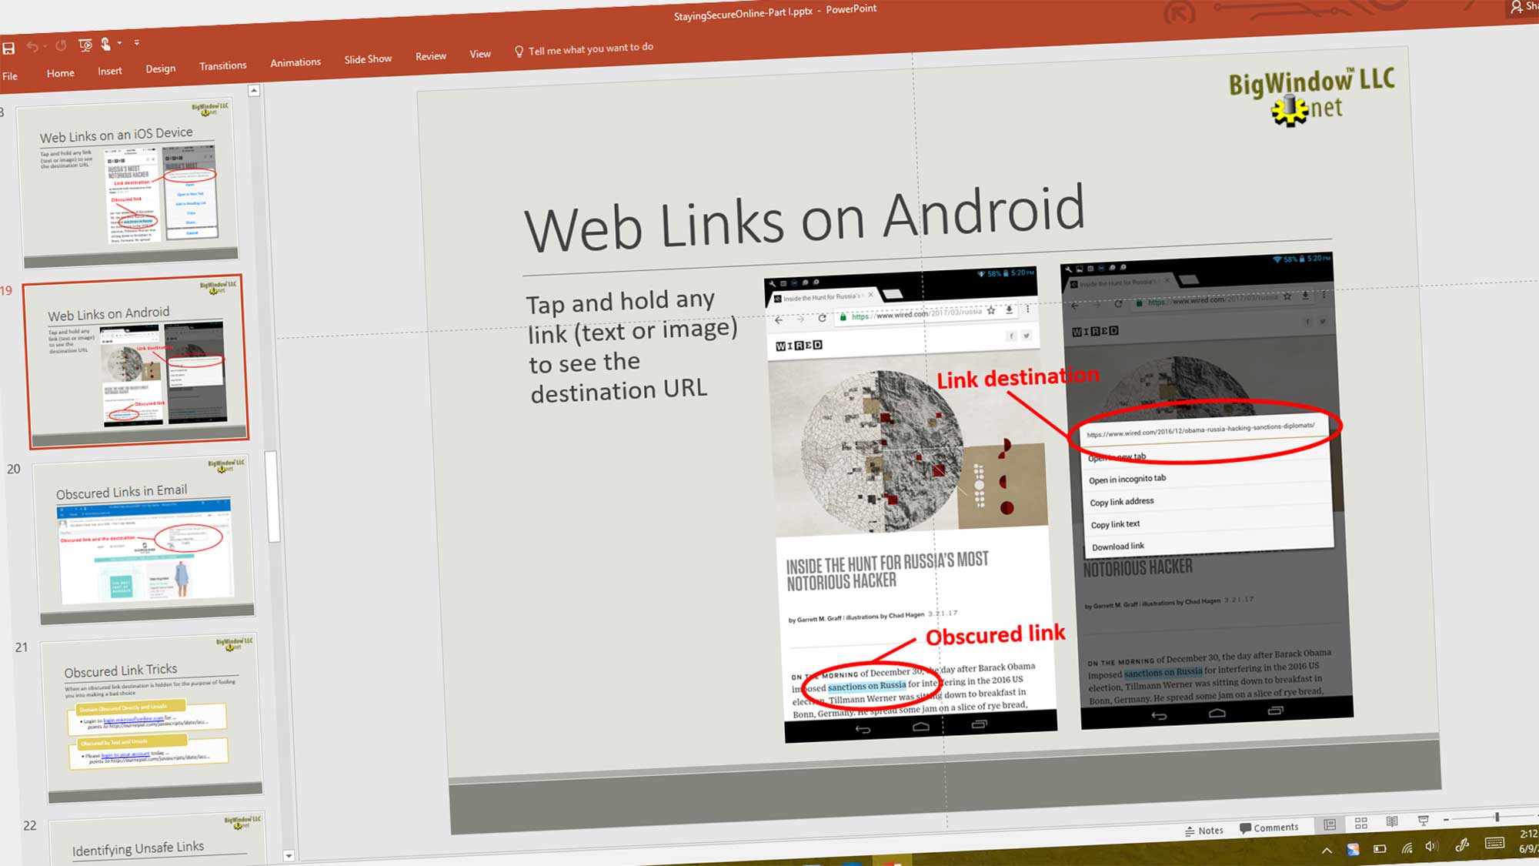Click the slide panel scroll-down arrow
Viewport: 1539px width, 866px height.
[289, 855]
